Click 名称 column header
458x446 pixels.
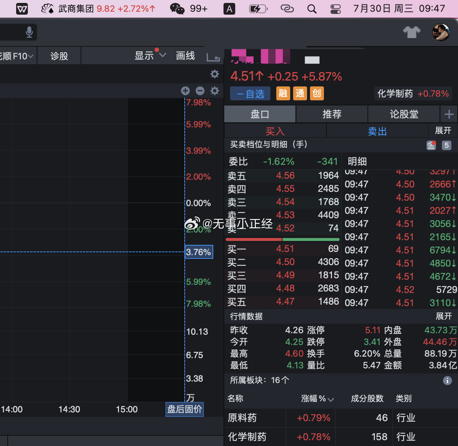(x=235, y=398)
